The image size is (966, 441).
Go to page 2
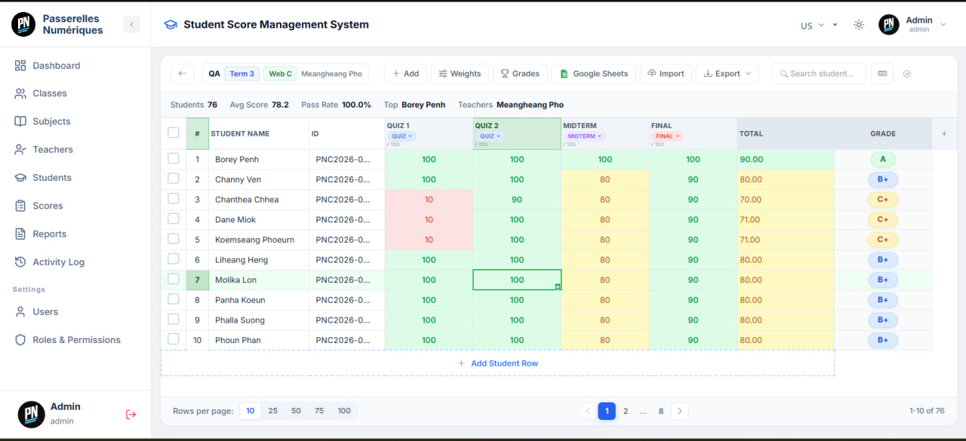(x=625, y=411)
